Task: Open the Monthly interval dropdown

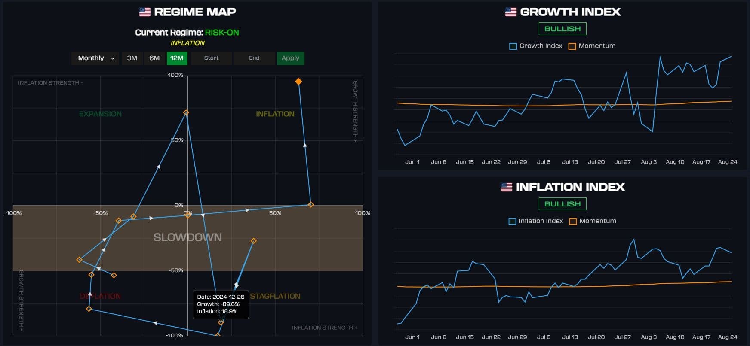Action: point(95,58)
